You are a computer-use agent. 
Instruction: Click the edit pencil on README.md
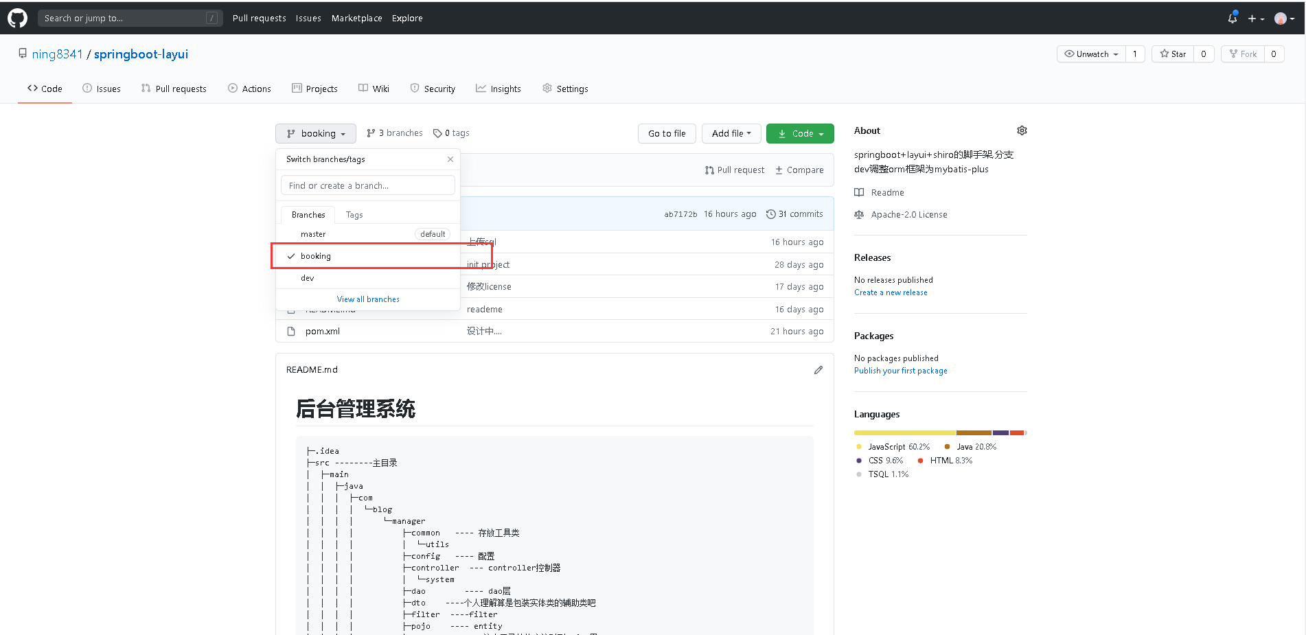818,369
